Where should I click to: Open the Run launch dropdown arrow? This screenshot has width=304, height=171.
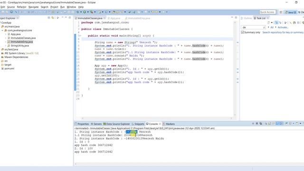[x=88, y=12]
